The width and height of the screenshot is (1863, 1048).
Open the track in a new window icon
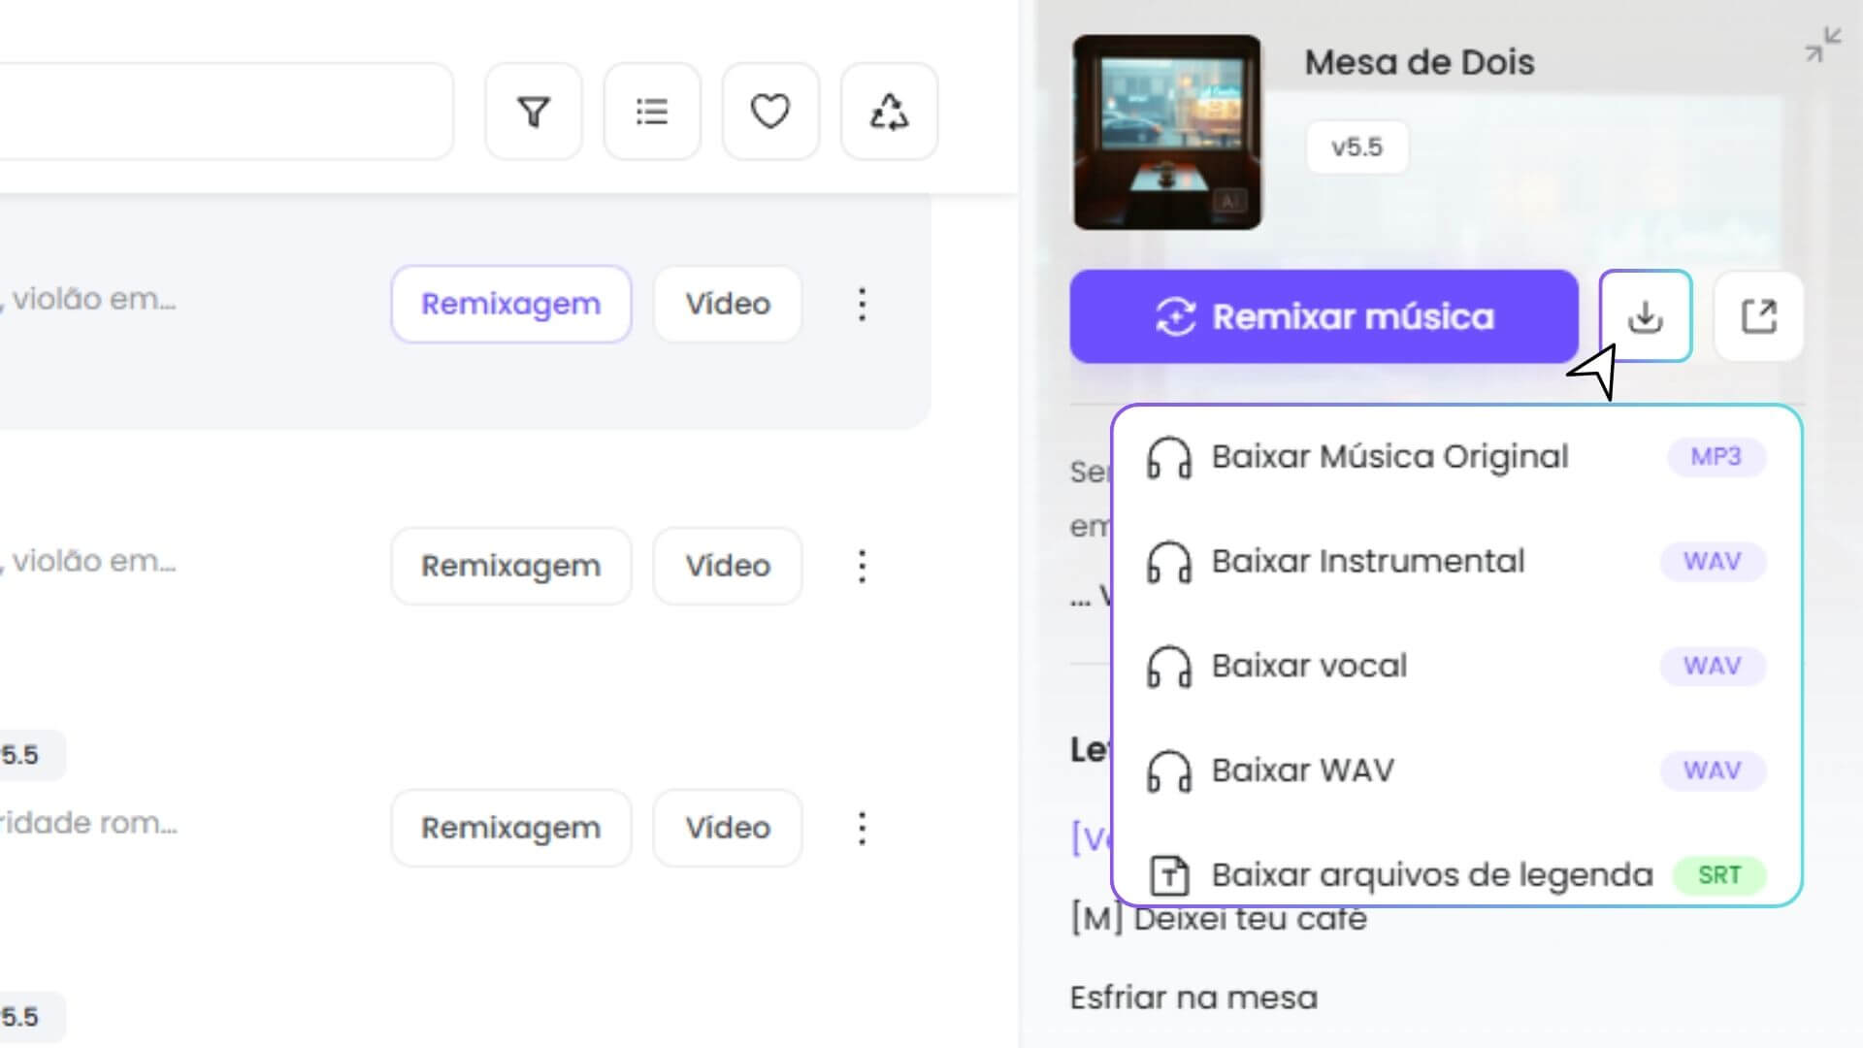pos(1758,316)
